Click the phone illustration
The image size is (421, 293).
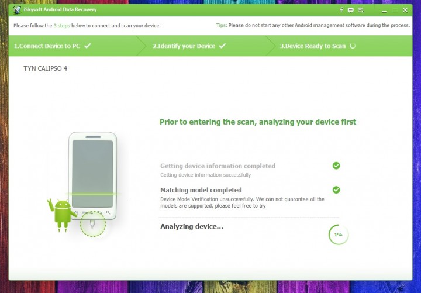[x=92, y=176]
